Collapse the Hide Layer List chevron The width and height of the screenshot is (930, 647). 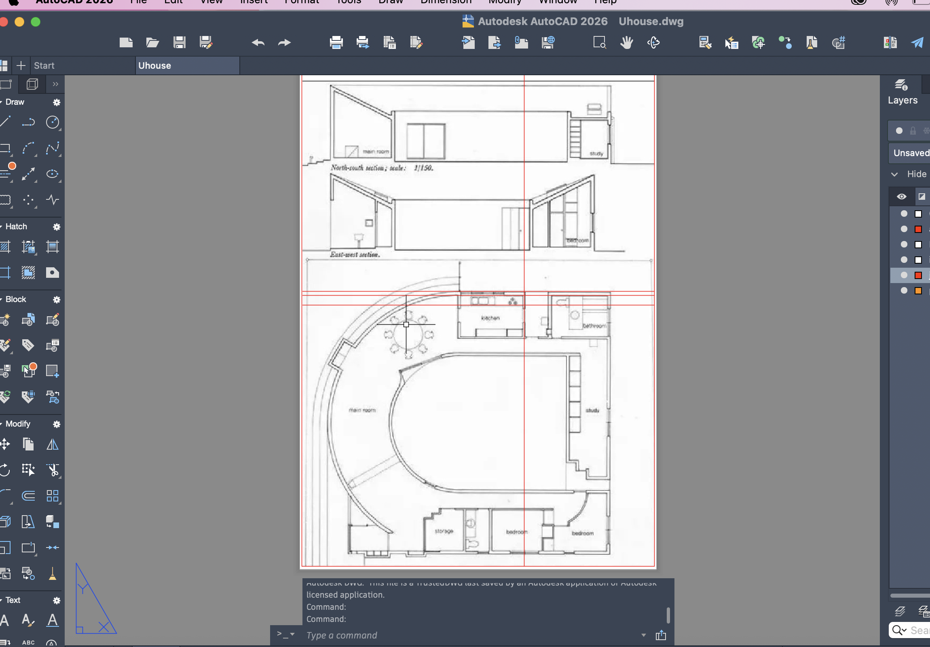coord(894,174)
